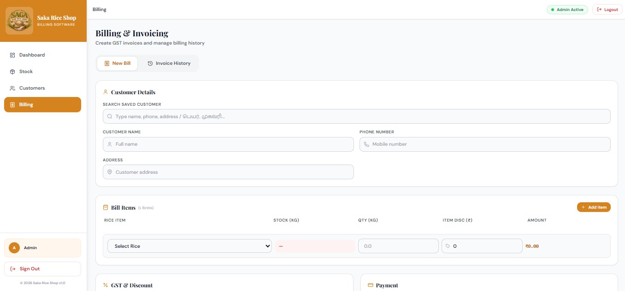Click the Stock box icon in sidebar
625x291 pixels.
12,72
